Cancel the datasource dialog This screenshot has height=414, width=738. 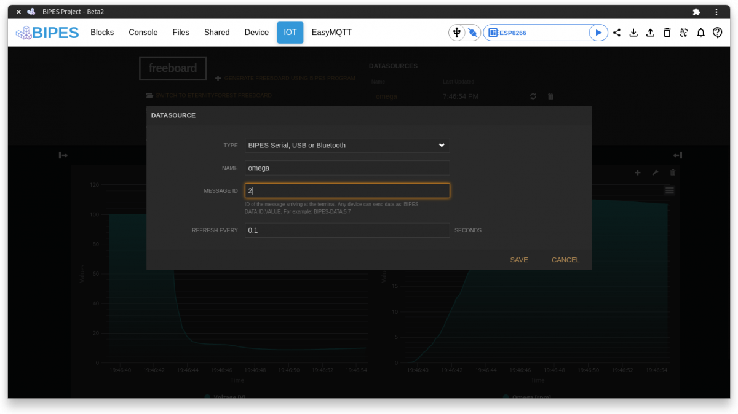pyautogui.click(x=566, y=260)
